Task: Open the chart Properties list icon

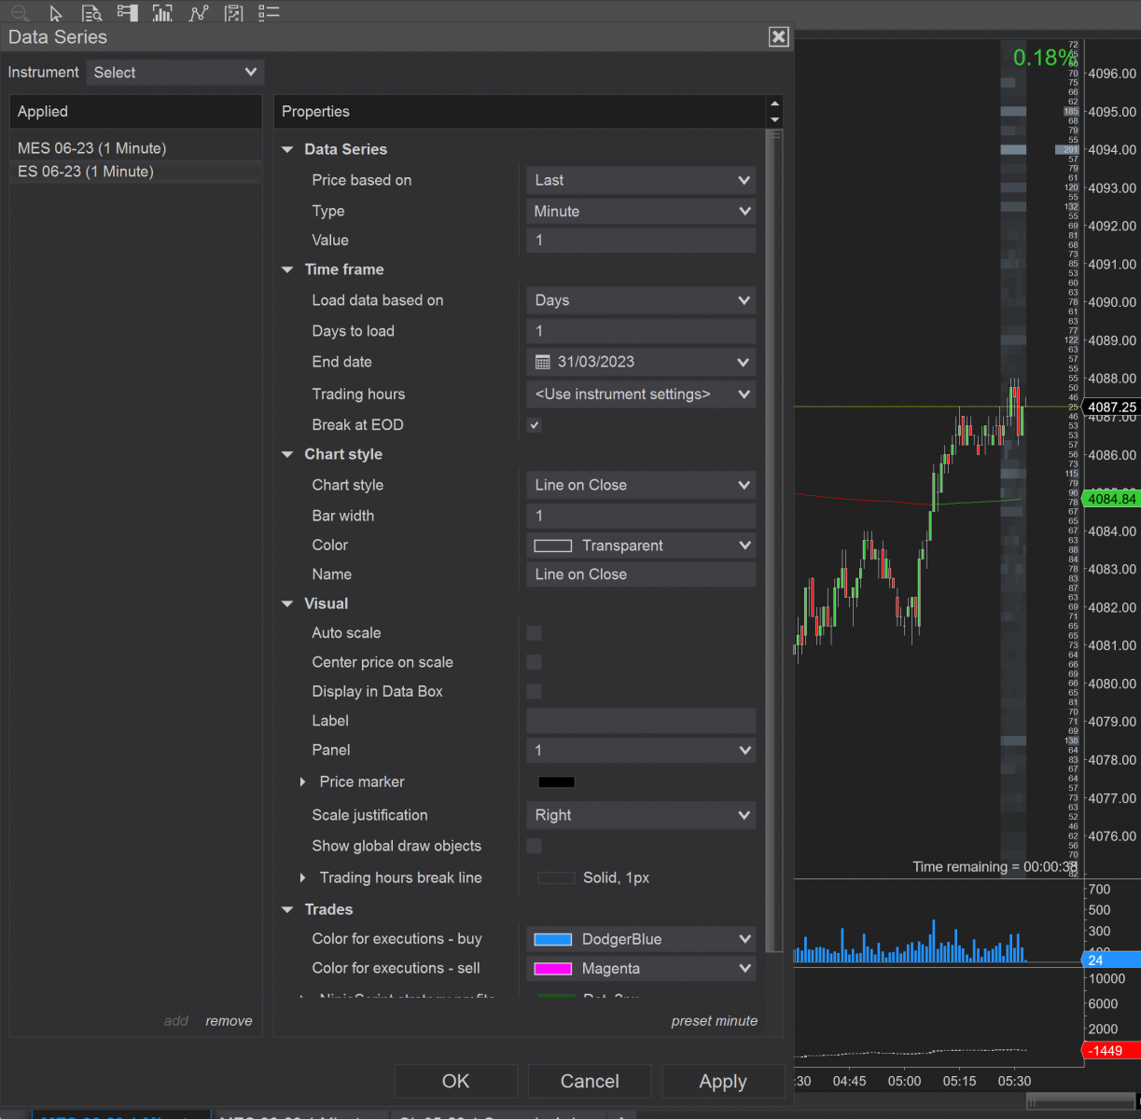Action: click(269, 12)
